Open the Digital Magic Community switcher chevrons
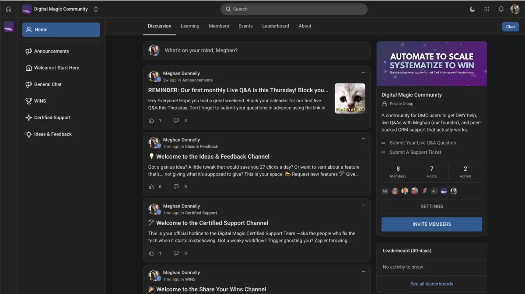This screenshot has width=525, height=294. 96,9
